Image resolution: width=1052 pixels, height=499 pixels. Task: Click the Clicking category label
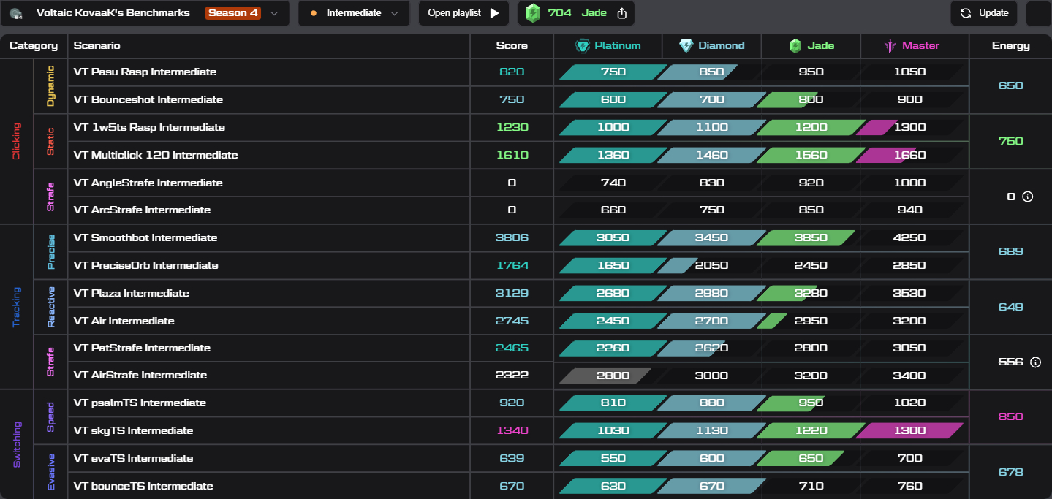pos(17,142)
